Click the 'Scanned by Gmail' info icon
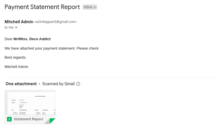 78,84
